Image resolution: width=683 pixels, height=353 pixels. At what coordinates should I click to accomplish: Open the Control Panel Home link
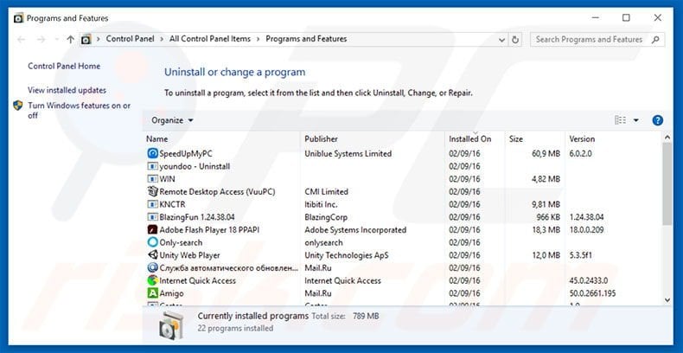[x=64, y=67]
